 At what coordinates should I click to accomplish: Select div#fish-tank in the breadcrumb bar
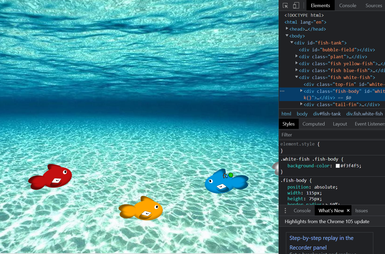pyautogui.click(x=327, y=114)
